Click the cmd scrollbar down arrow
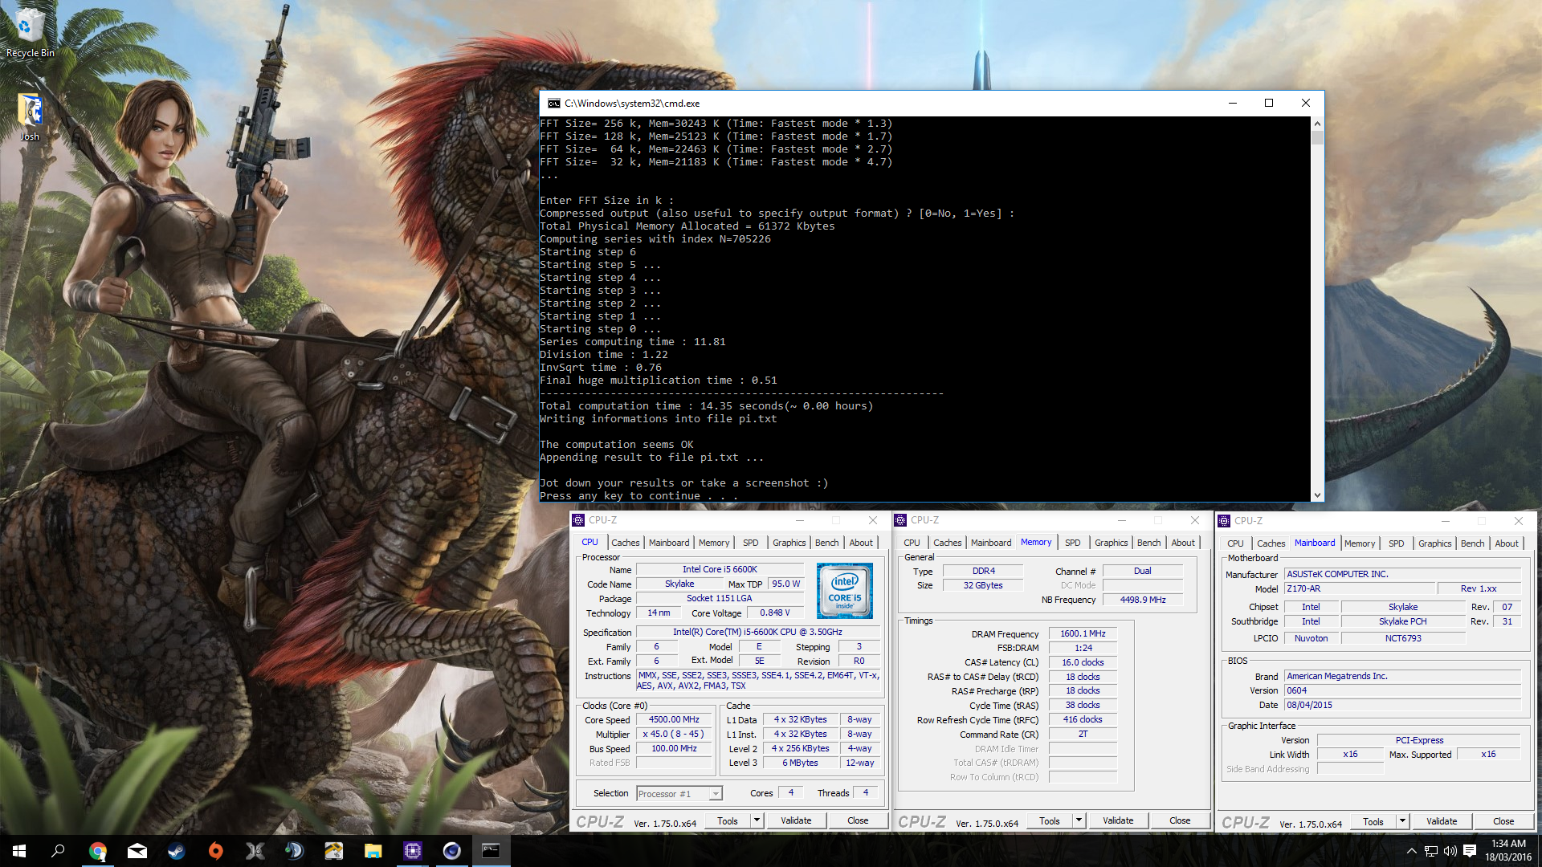1542x867 pixels. coord(1317,495)
